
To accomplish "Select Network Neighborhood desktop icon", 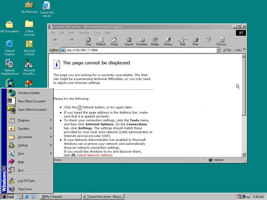I will [10, 67].
